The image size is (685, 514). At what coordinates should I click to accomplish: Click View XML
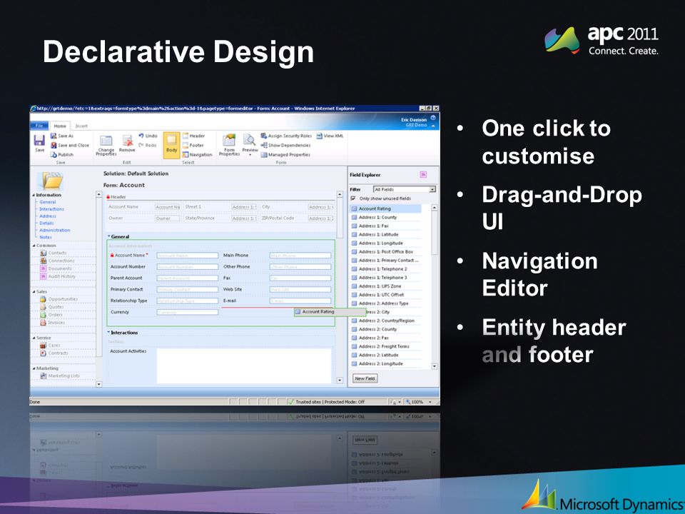point(330,136)
